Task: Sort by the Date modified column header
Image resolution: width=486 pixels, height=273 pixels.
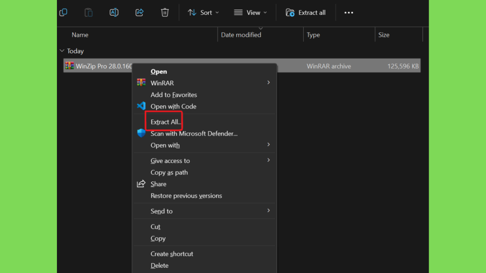Action: point(241,35)
